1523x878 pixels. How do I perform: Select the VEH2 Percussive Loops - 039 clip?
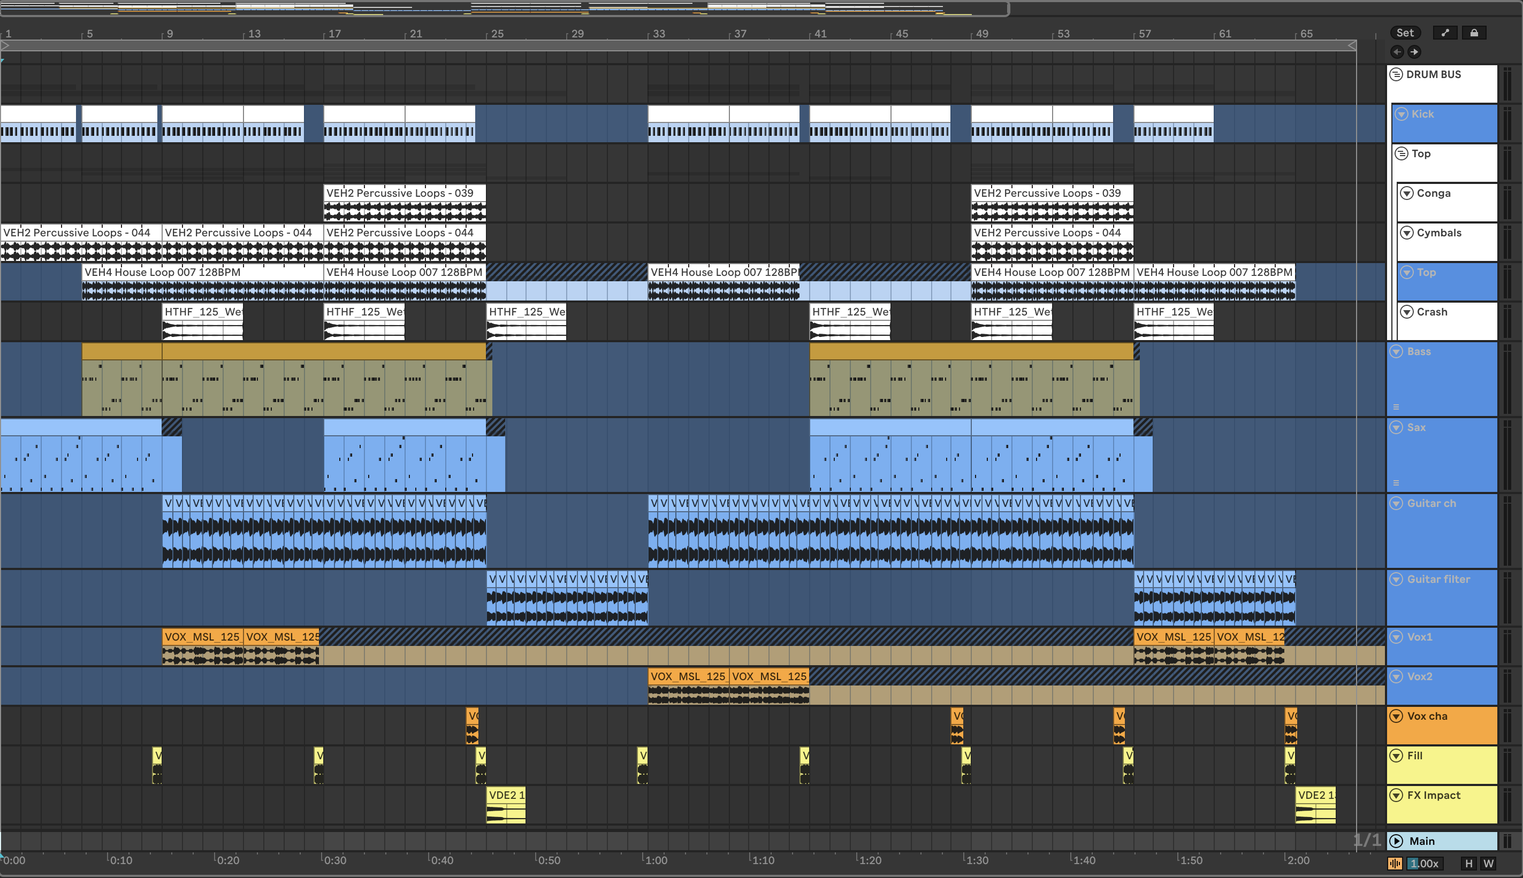(404, 193)
